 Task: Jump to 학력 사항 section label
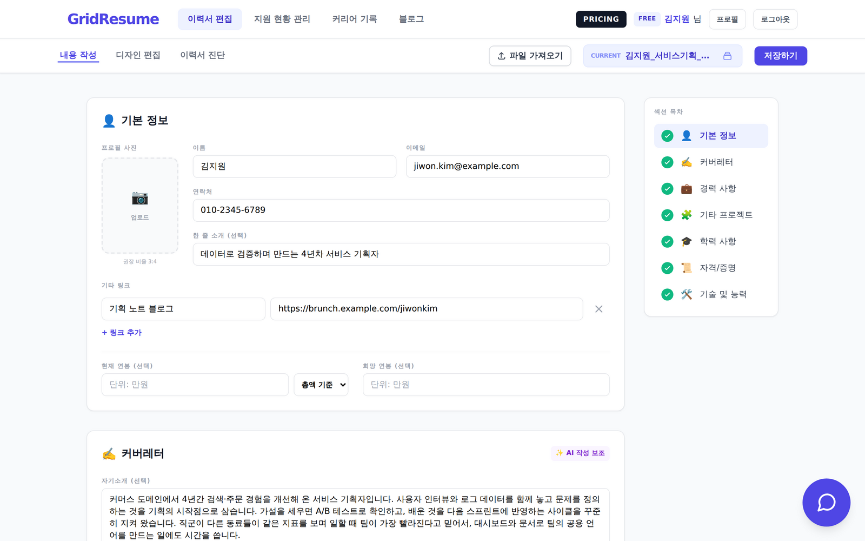(x=718, y=242)
